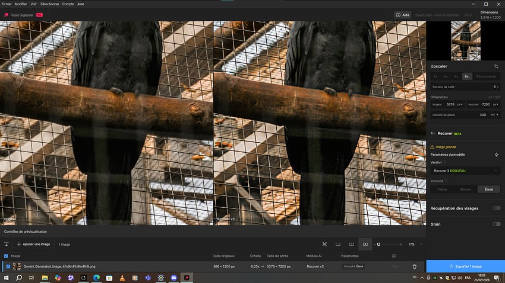Delete the image with the trash icon

414,267
